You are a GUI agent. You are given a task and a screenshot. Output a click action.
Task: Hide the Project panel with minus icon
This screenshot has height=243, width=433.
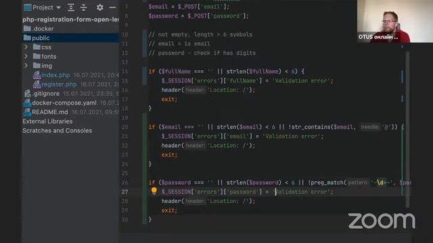[112, 7]
